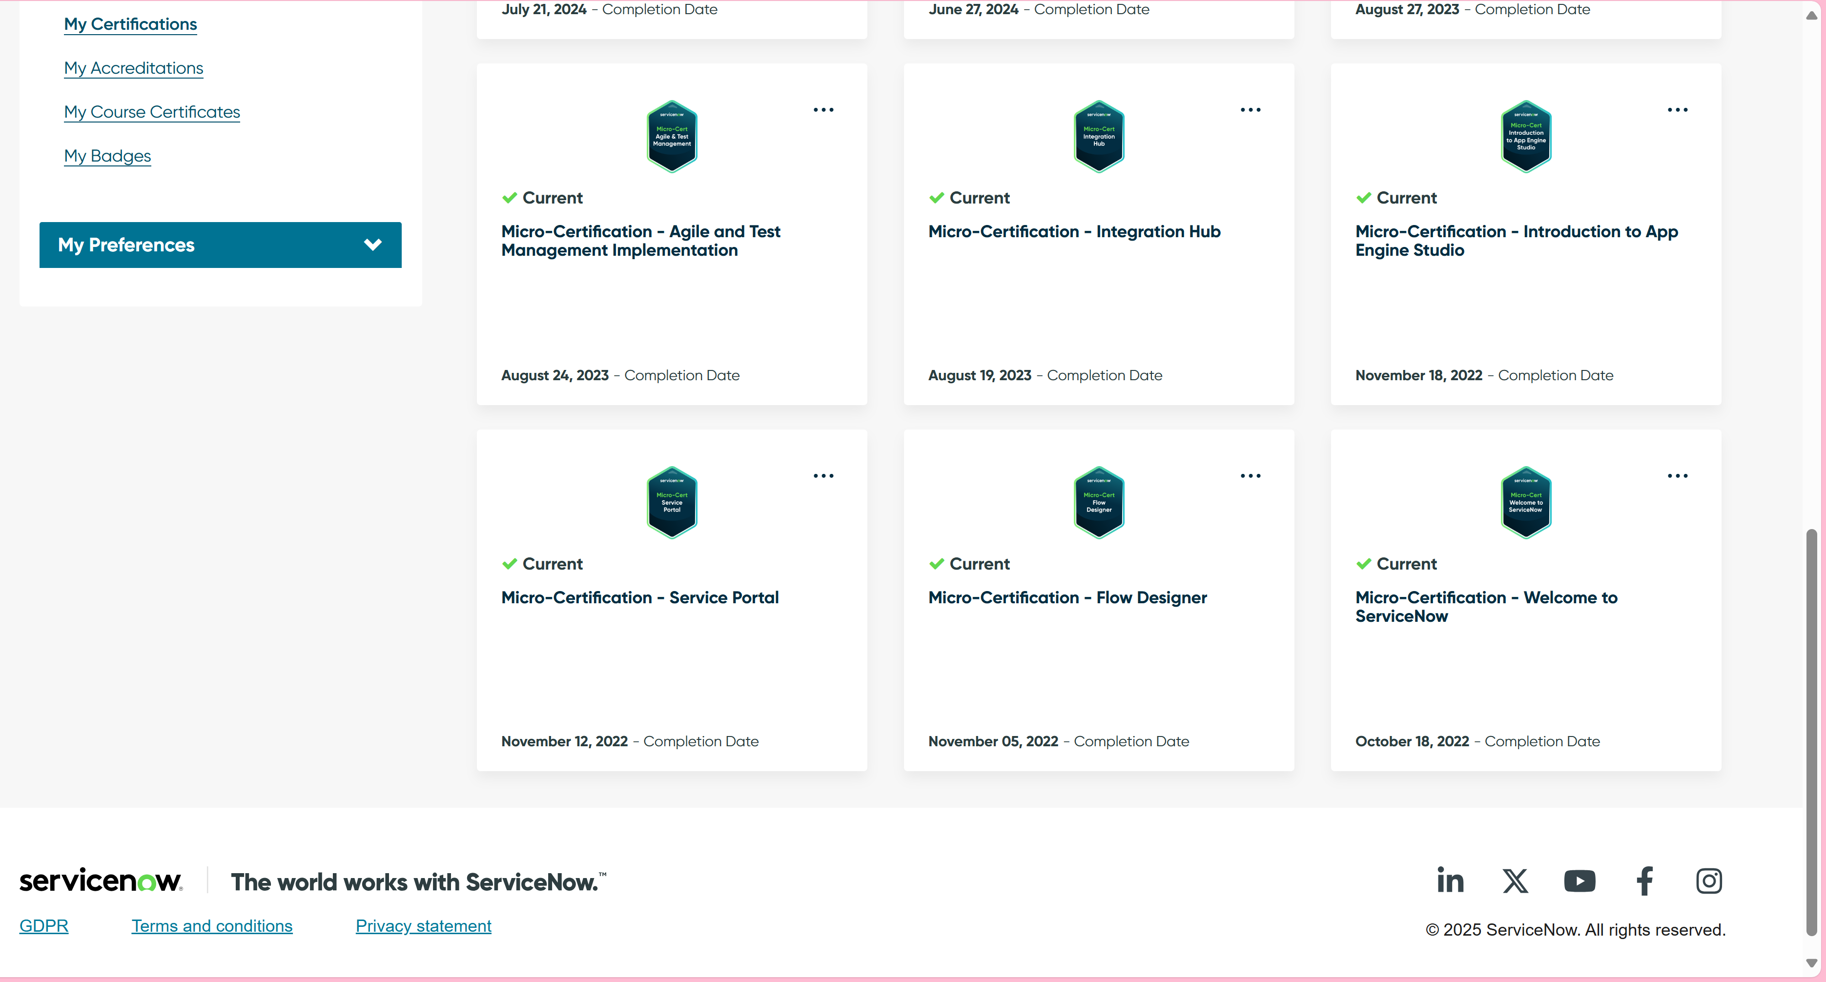The width and height of the screenshot is (1826, 982).
Task: Open the YouTube icon in footer
Action: (x=1580, y=880)
